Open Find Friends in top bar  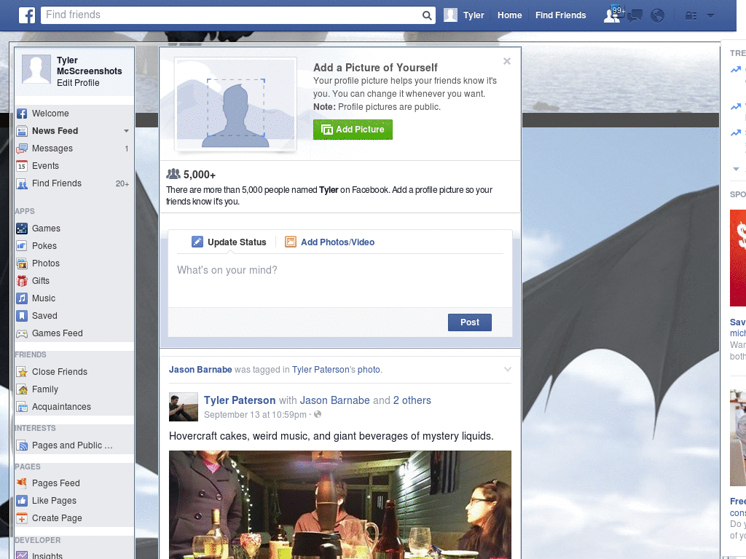pyautogui.click(x=560, y=15)
